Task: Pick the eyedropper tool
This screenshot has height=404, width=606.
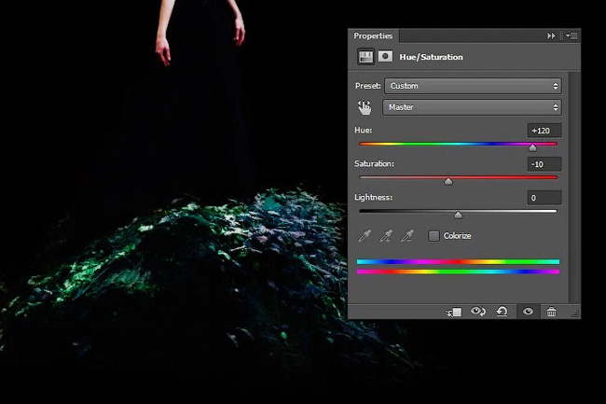Action: (365, 235)
